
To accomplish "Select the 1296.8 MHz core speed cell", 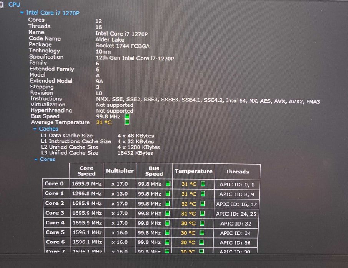I will pyautogui.click(x=87, y=194).
